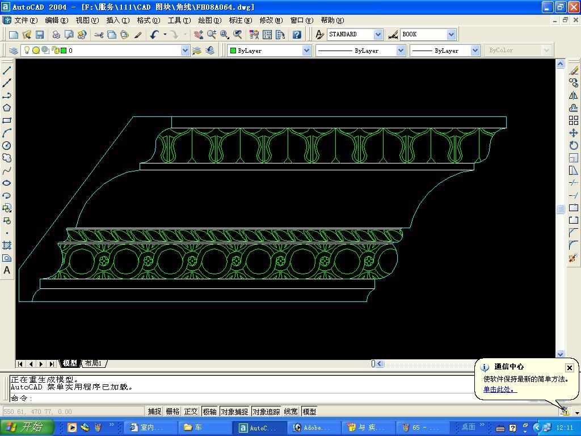Switch to the 布局1 layout tab
This screenshot has height=436, width=581.
[94, 363]
